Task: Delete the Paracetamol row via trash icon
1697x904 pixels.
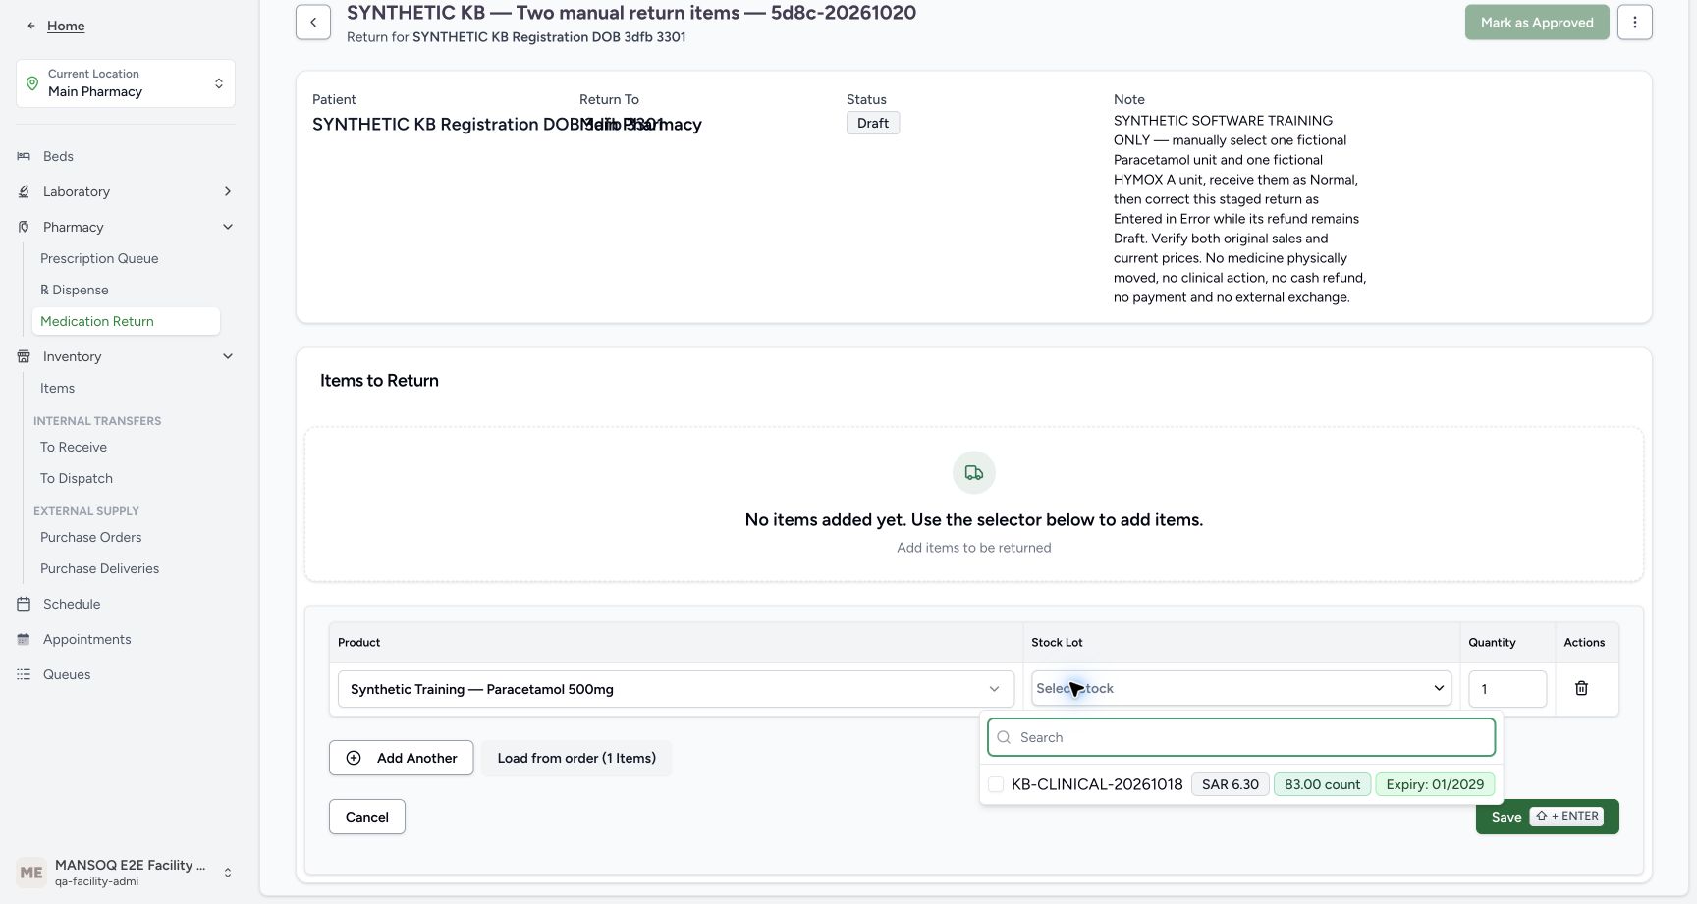Action: (1581, 688)
